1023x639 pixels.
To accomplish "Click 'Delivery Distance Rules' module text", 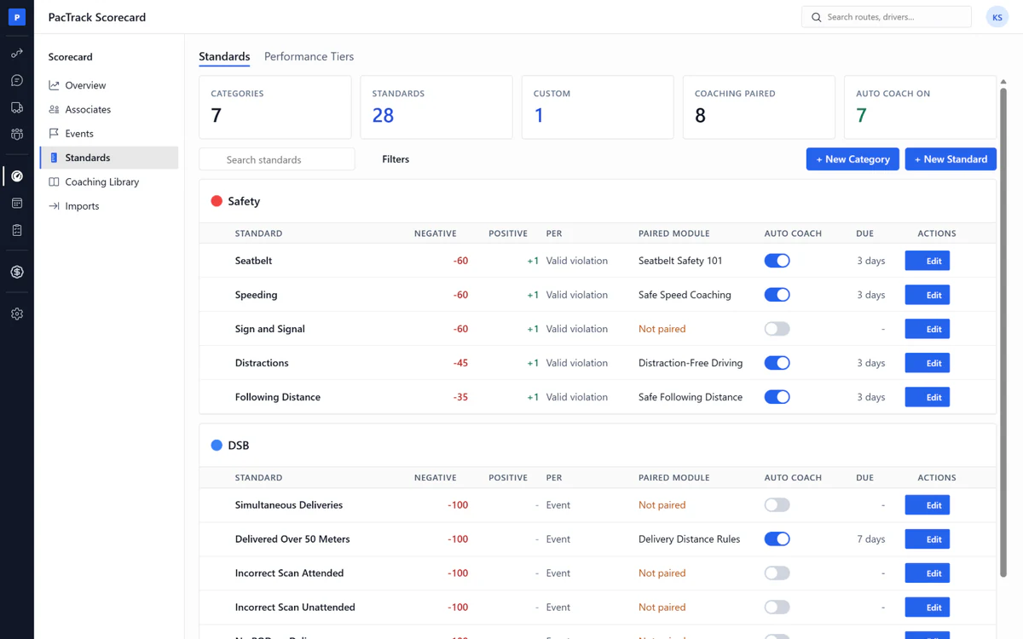I will 689,539.
